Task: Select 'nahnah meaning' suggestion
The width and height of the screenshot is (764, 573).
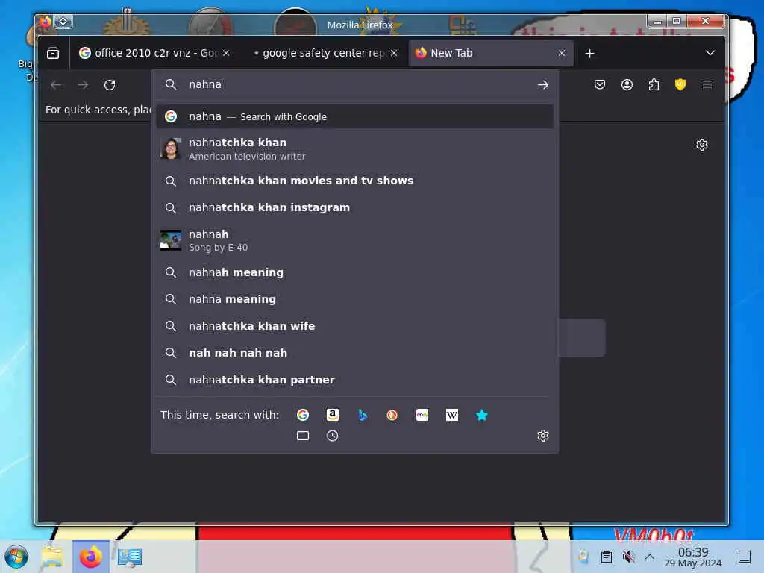Action: coord(354,272)
